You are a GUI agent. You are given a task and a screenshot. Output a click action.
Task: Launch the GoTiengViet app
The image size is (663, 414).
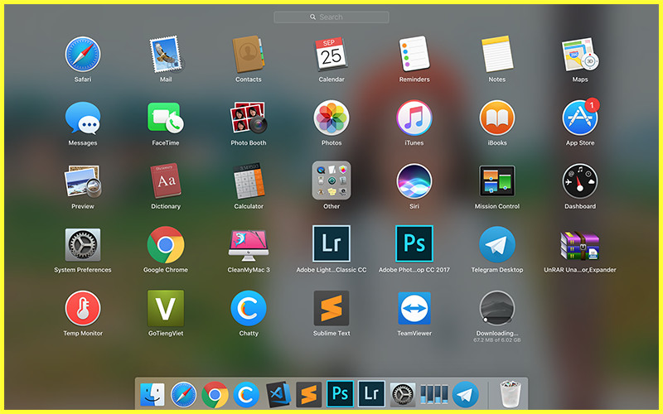pyautogui.click(x=165, y=308)
